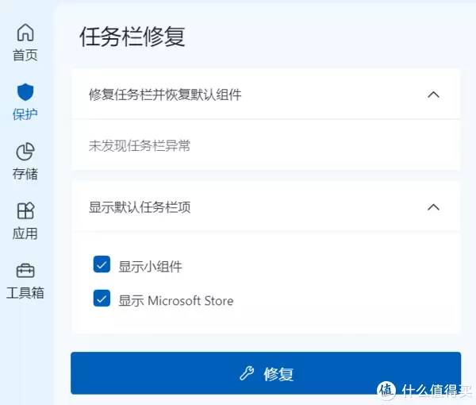Click the wrench icon on 修复 button

click(247, 373)
